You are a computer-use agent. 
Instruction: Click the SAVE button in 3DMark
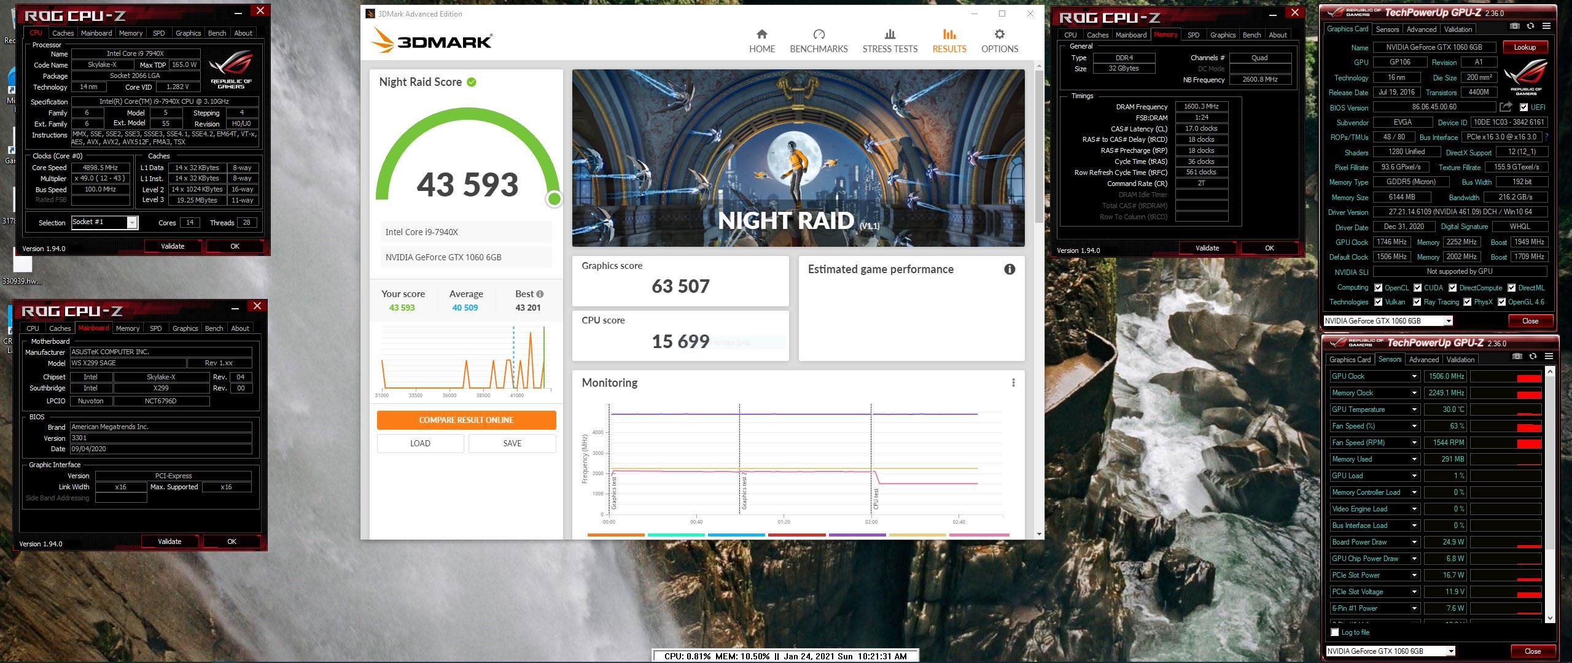point(512,443)
